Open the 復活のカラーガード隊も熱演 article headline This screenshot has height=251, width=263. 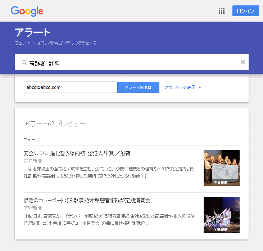[x=87, y=201]
